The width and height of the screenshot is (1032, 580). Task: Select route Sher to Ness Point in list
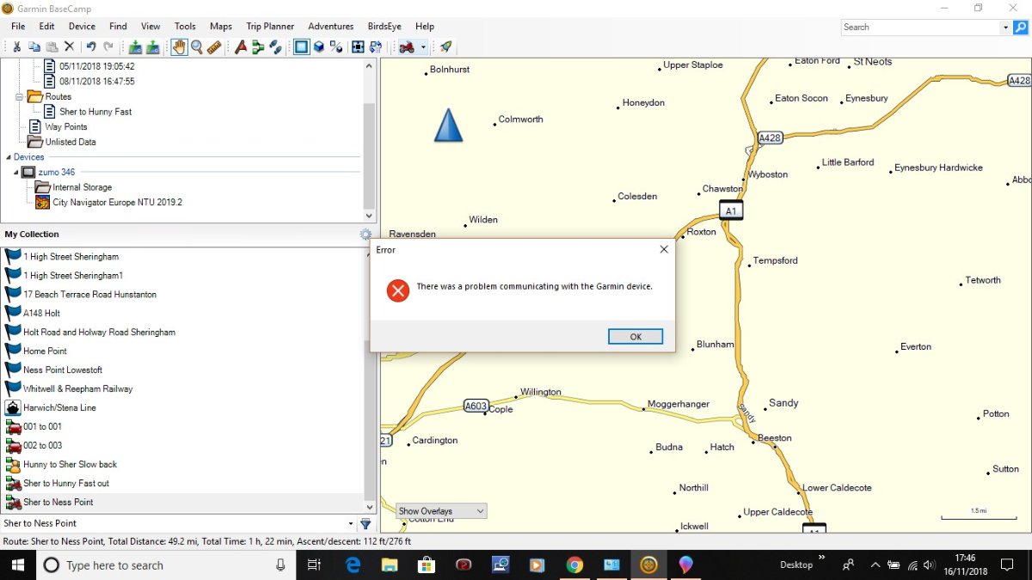[58, 503]
